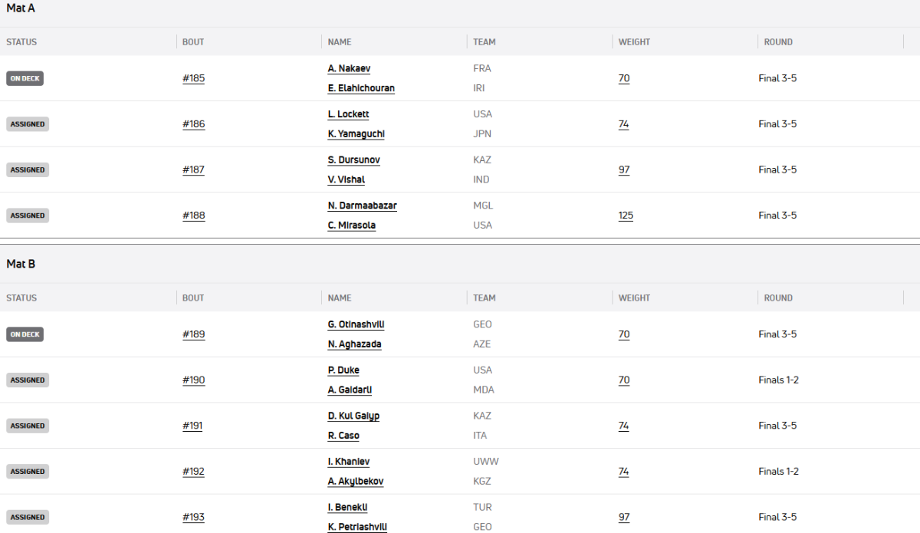
Task: Open bout #190 link on Mat B
Action: pos(193,380)
